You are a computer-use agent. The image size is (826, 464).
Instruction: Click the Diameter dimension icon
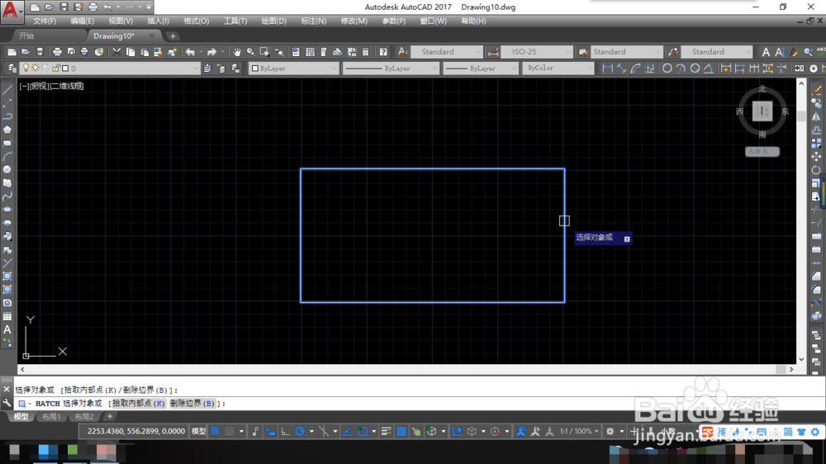(x=695, y=69)
